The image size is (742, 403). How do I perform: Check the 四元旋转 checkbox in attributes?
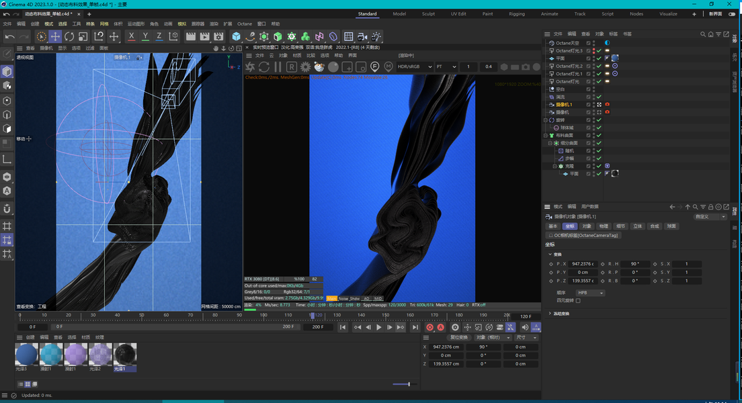click(x=578, y=300)
